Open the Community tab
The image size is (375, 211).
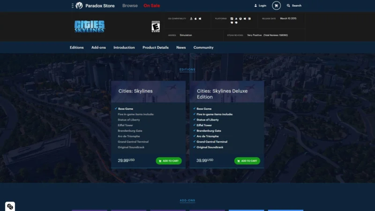pos(203,47)
